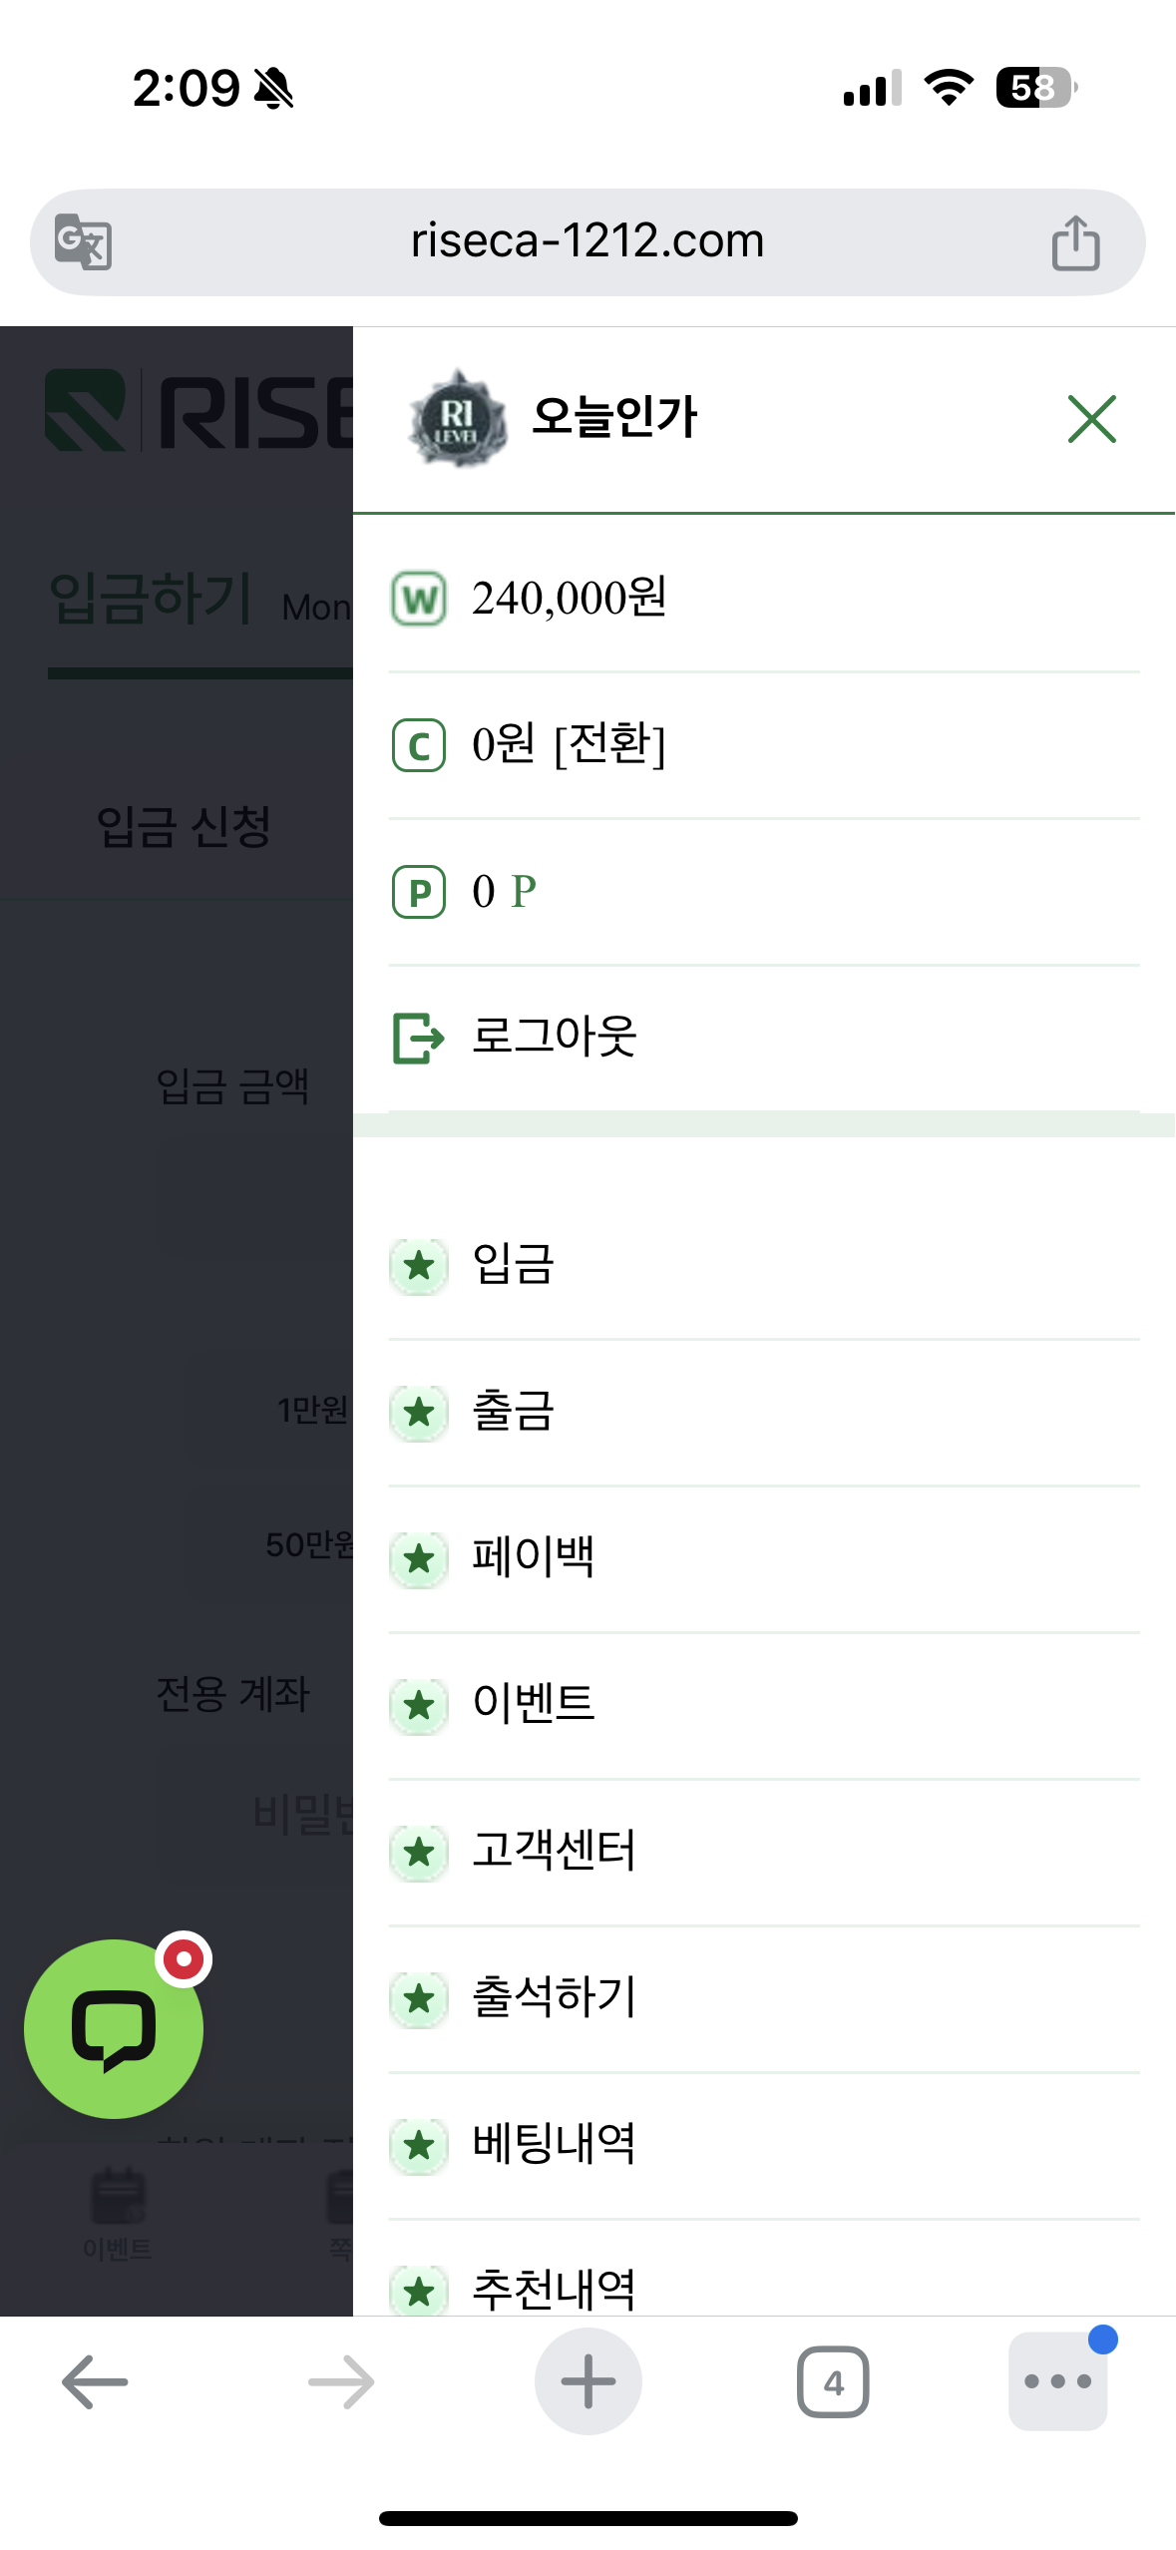The height and width of the screenshot is (2550, 1176).
Task: Tap the P points icon
Action: pos(419,892)
